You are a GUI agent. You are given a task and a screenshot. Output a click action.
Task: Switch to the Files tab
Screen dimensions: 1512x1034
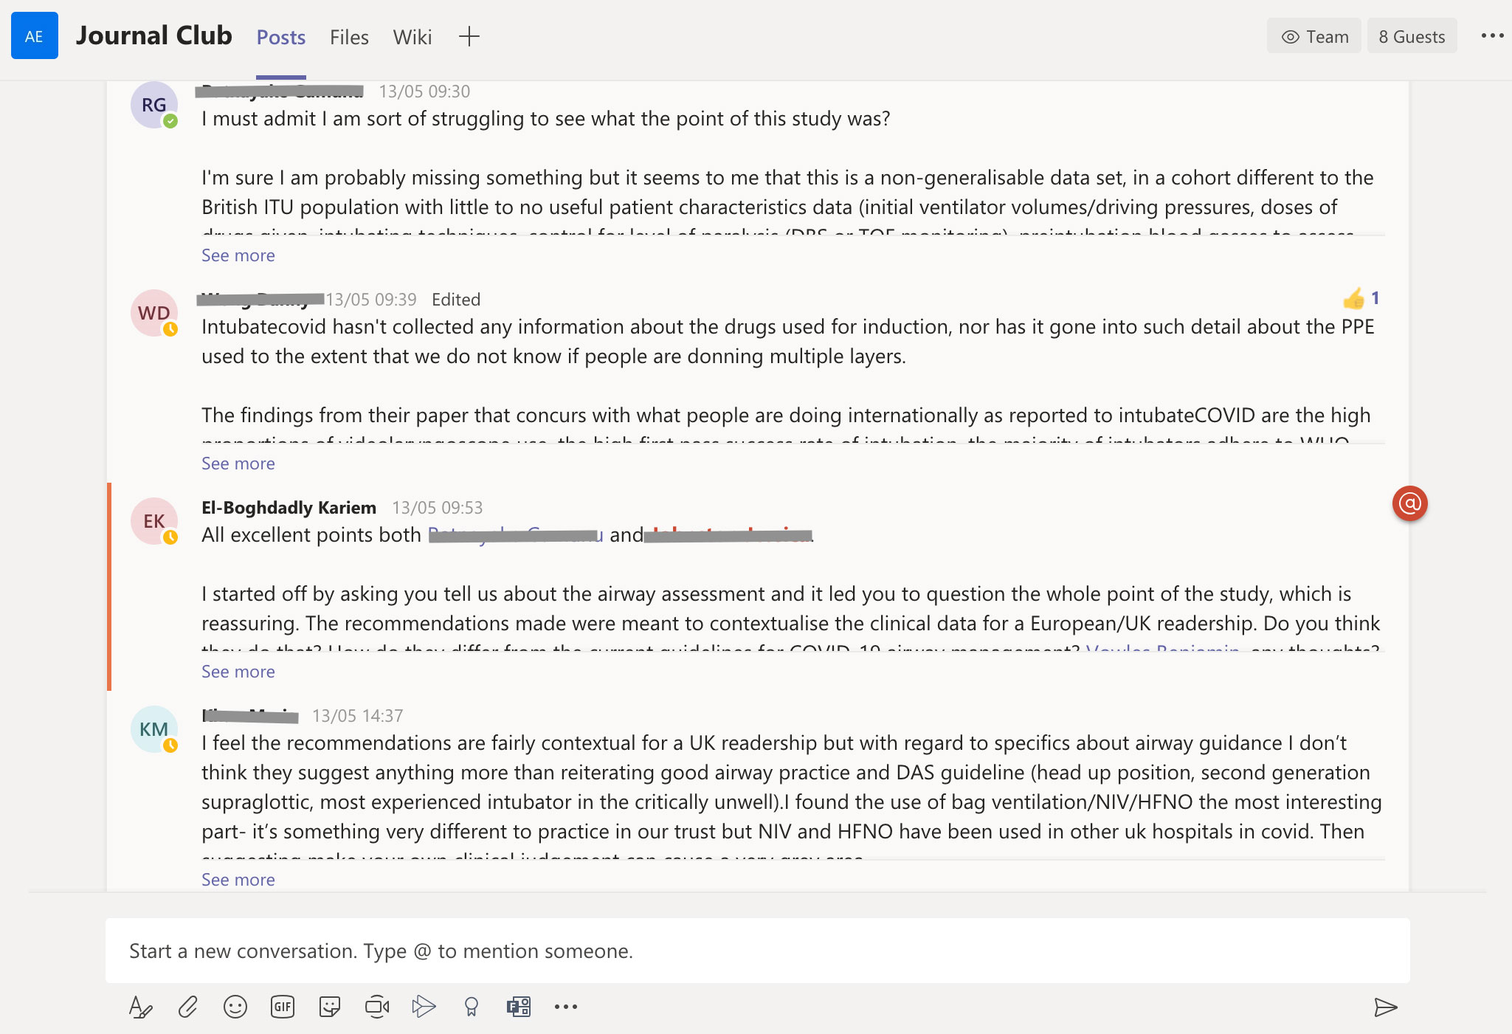pyautogui.click(x=349, y=37)
